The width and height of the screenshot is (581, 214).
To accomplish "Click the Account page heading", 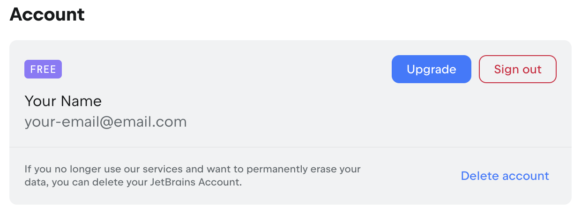I will coord(47,14).
